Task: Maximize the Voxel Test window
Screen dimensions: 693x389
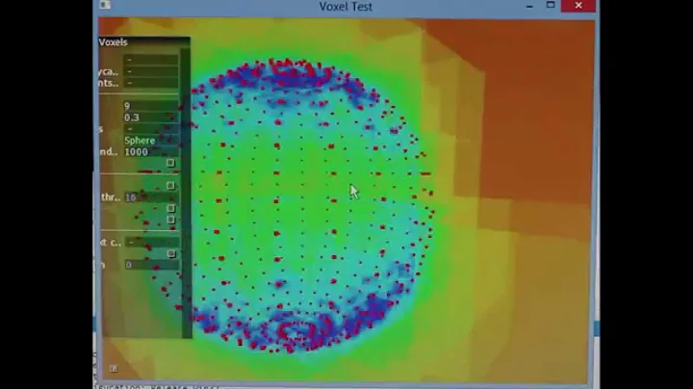Action: [x=551, y=5]
